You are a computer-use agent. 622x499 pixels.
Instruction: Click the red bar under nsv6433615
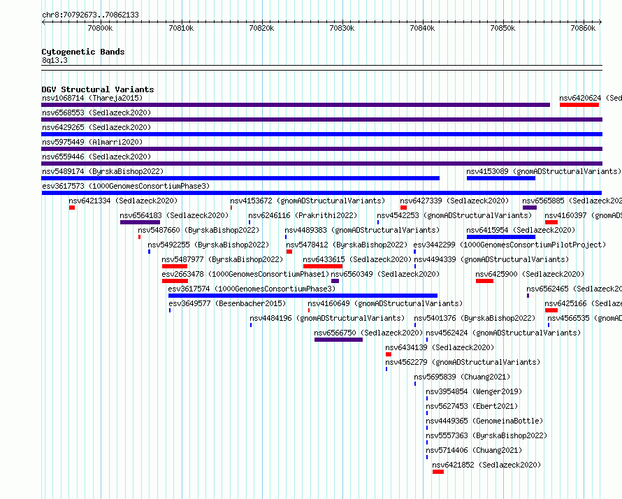click(323, 266)
